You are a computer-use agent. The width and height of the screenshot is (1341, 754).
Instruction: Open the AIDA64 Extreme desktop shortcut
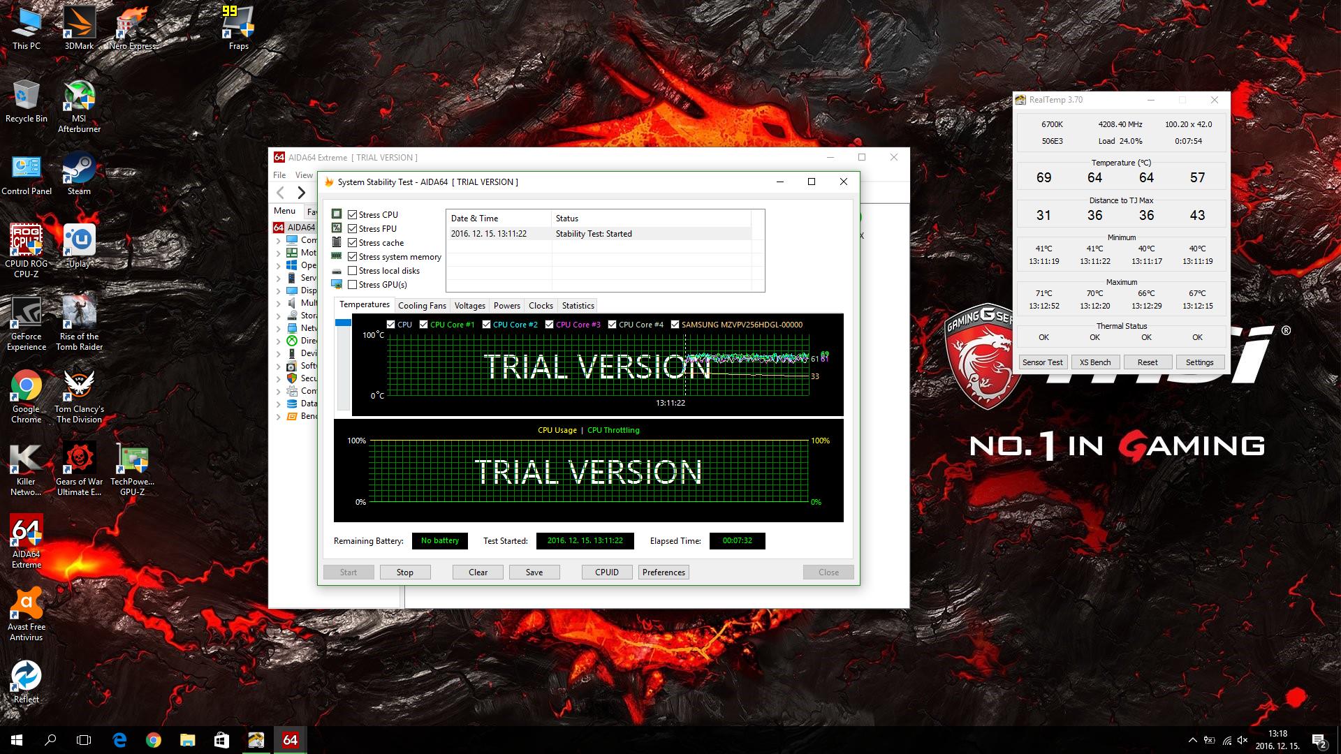pos(27,541)
